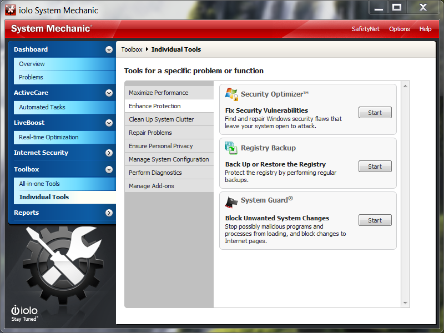Collapse the ActiveCare section chevron
The image size is (444, 333).
[109, 93]
